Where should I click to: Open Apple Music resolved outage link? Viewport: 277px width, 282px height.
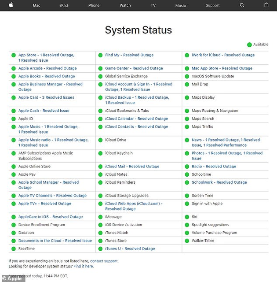48,129
